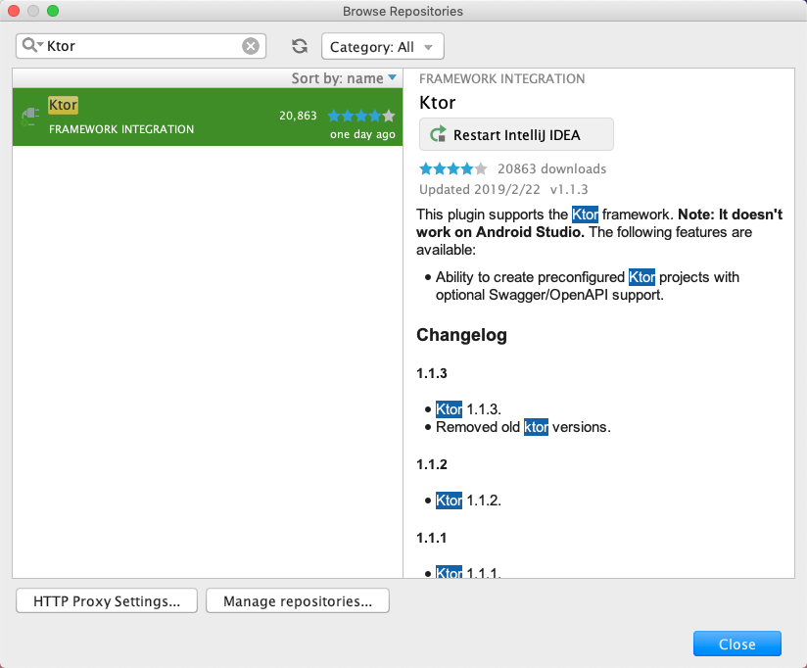
Task: Open the Sort by: name dropdown
Action: (x=344, y=78)
